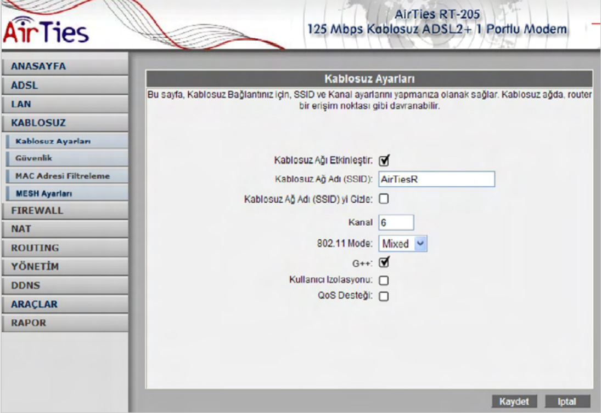The image size is (601, 413).
Task: Open the 802.11 Mode dropdown
Action: tap(402, 244)
